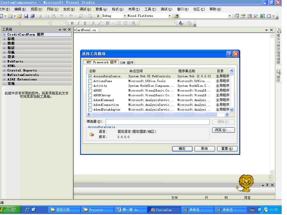This screenshot has height=215, width=287.
Task: Click the 开始 Start button
Action: 11,209
